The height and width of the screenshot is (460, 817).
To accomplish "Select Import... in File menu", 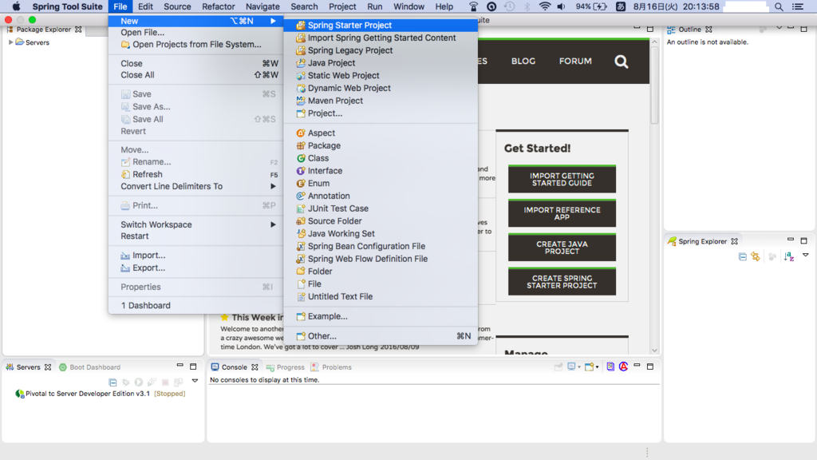I will tap(195, 255).
